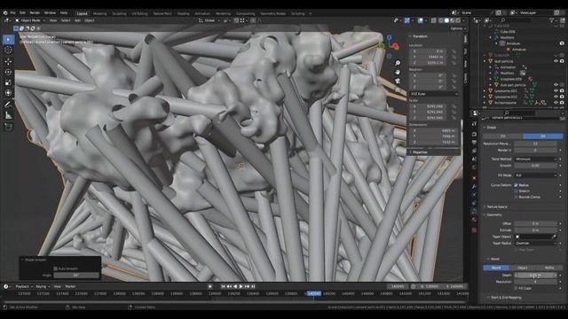Image resolution: width=568 pixels, height=319 pixels.
Task: Select the Object bevel button
Action: coord(523,268)
